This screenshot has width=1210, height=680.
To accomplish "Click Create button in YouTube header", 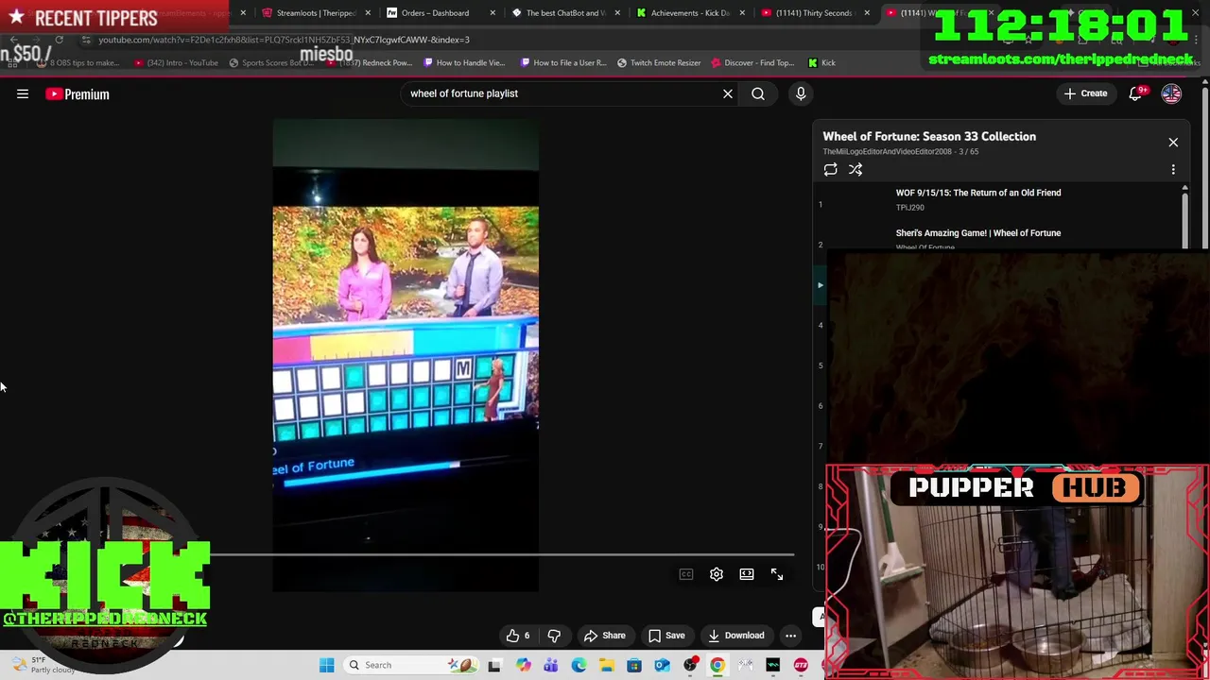I will 1085,93.
